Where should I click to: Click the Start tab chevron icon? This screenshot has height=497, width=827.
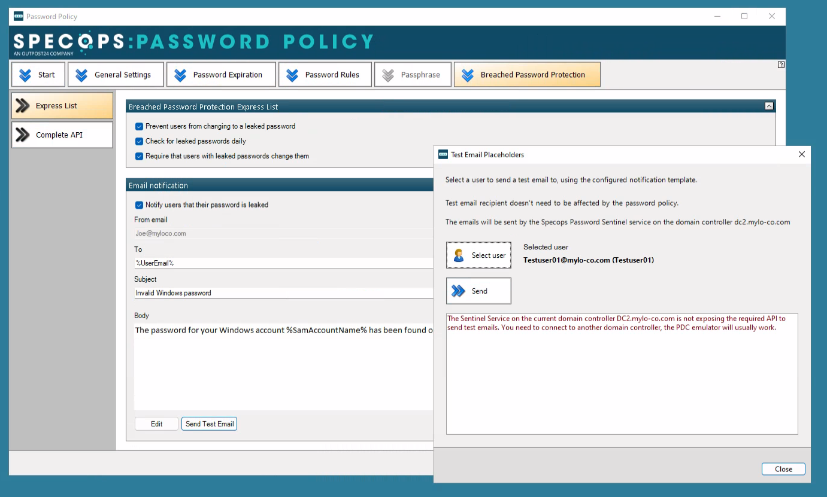pyautogui.click(x=25, y=75)
